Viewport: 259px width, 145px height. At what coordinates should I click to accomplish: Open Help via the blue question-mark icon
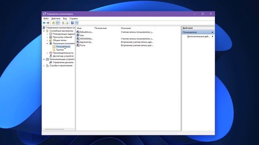(x=72, y=23)
